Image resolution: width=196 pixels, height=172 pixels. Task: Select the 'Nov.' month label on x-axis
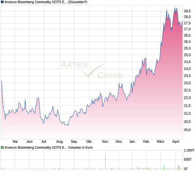tap(105, 141)
